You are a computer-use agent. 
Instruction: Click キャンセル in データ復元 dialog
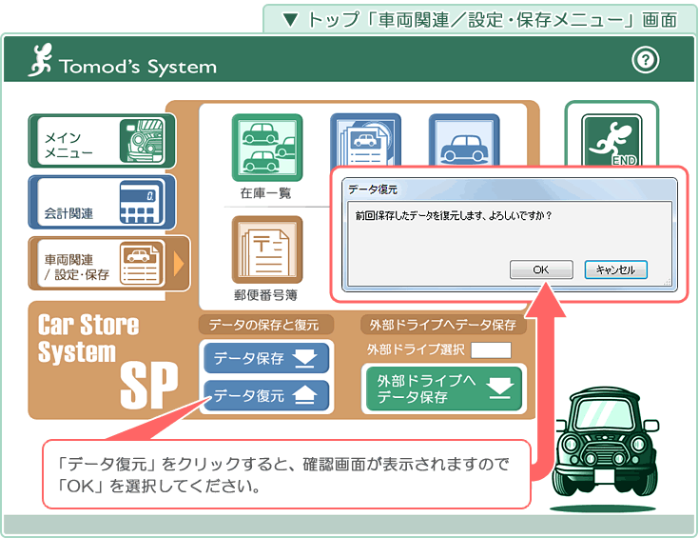615,269
